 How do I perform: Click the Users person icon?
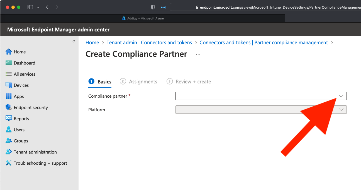[9, 130]
